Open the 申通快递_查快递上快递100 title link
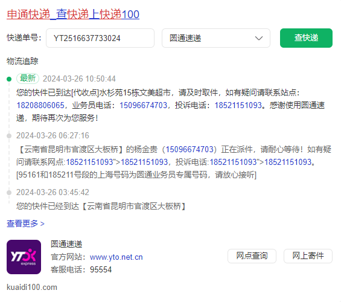 pos(73,14)
